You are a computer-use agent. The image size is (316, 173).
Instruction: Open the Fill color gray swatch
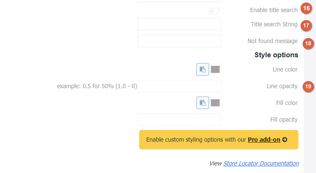pyautogui.click(x=215, y=103)
